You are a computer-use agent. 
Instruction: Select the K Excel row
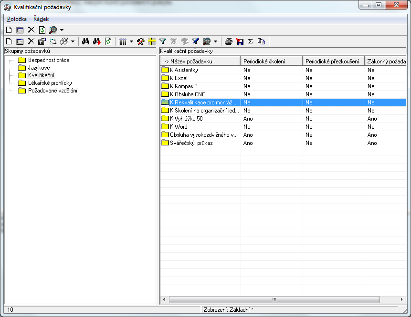point(283,78)
